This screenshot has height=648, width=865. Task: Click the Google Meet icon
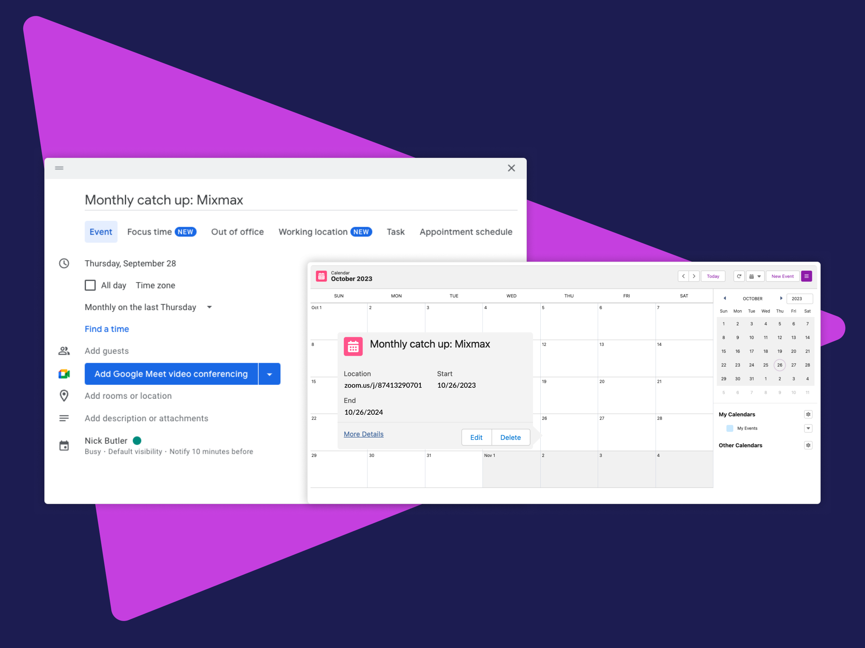point(64,374)
